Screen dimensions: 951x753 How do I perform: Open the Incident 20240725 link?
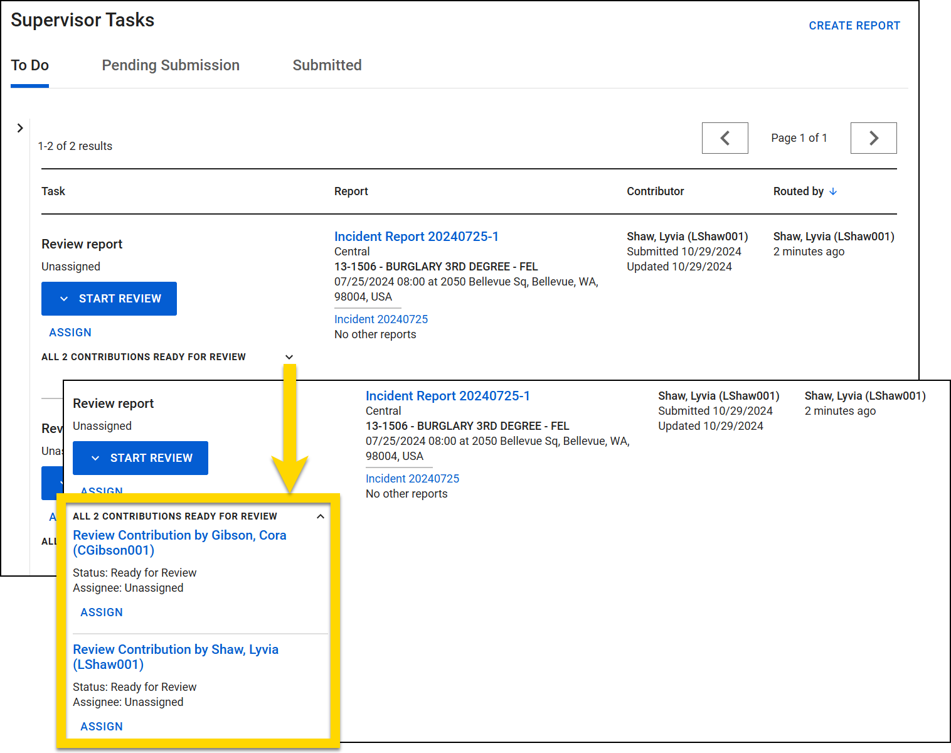point(381,319)
